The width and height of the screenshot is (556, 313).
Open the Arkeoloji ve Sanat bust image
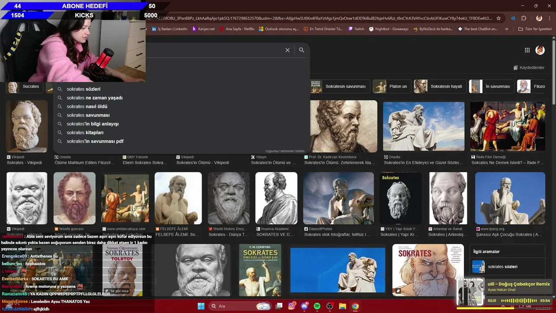(448, 198)
